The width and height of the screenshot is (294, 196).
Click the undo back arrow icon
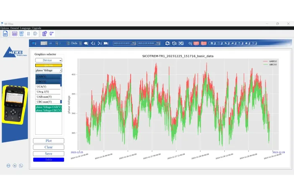(x=226, y=43)
